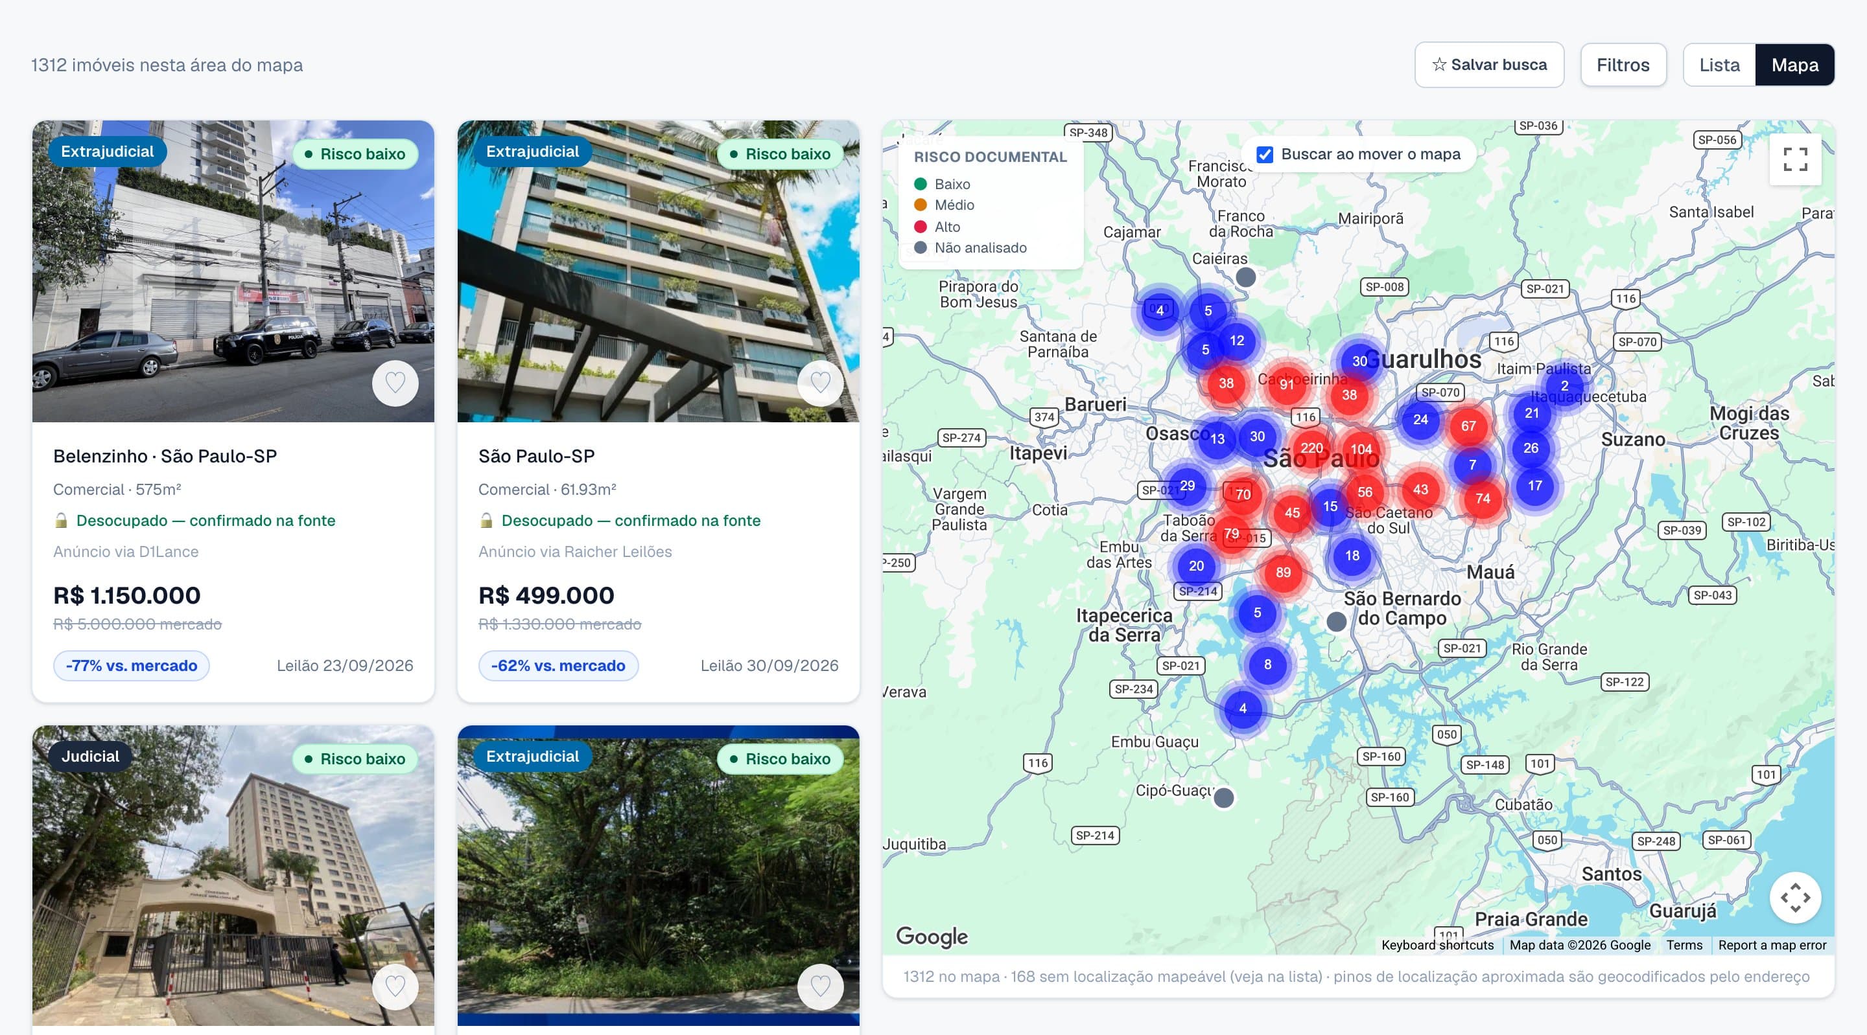Select the red 70 cluster marker

click(x=1243, y=495)
